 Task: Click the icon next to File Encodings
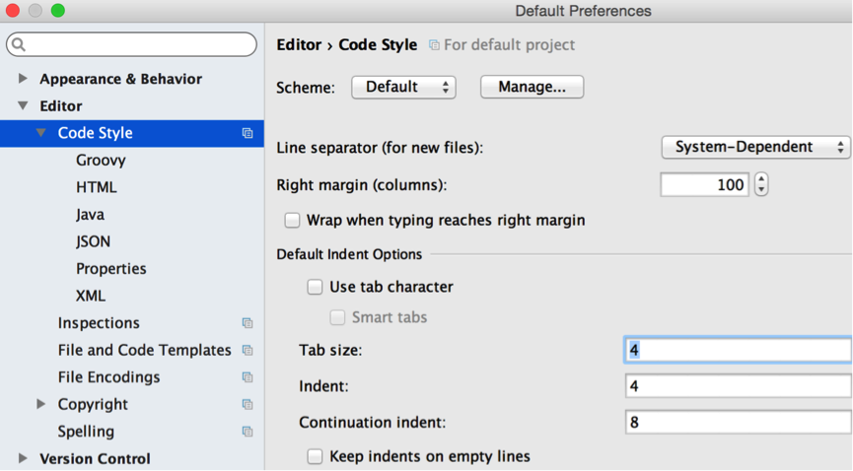click(248, 377)
